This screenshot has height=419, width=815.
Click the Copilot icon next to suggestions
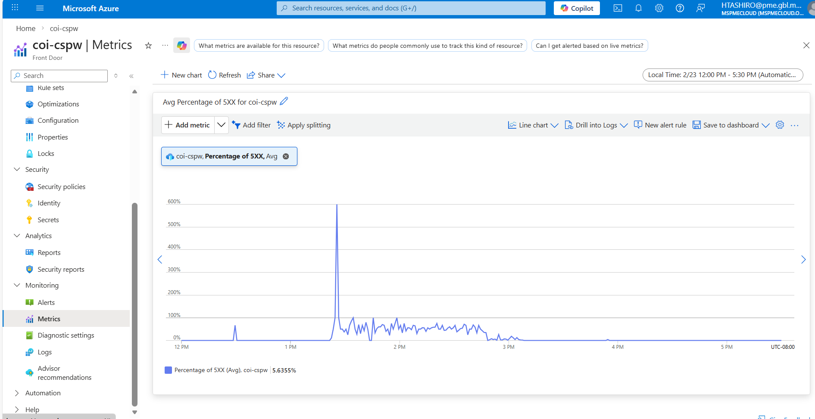[181, 45]
